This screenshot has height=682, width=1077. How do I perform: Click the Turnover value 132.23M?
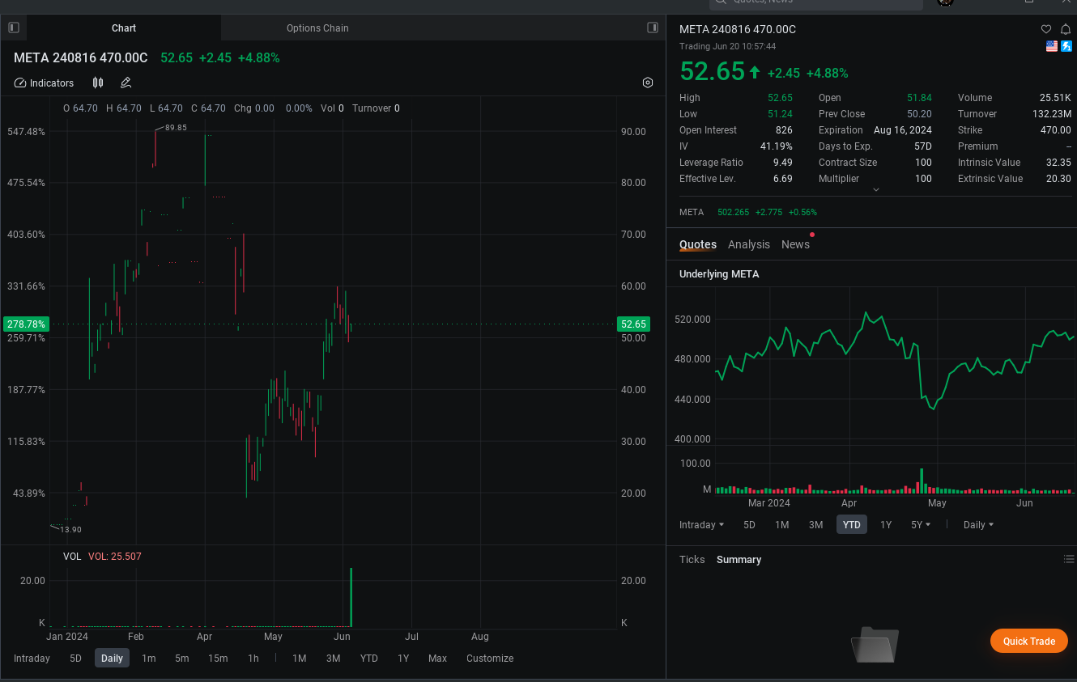1052,114
